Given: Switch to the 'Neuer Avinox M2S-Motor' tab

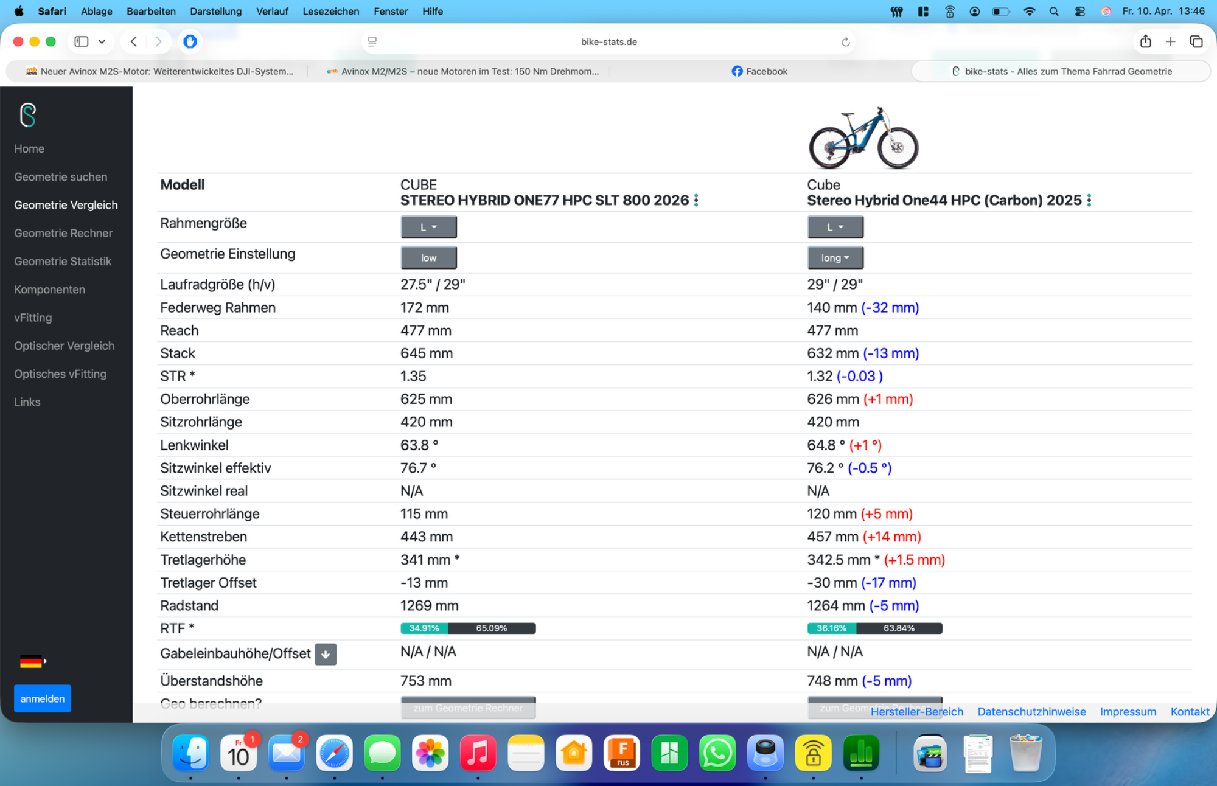Looking at the screenshot, I should tap(159, 71).
